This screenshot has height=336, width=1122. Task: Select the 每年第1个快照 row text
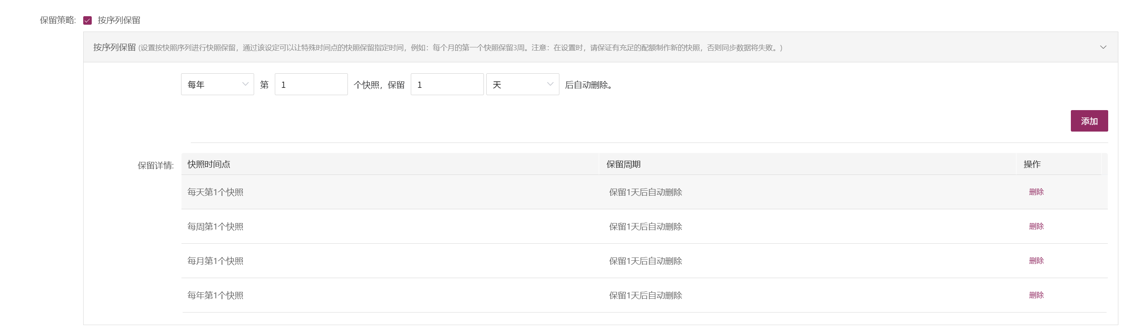point(215,295)
